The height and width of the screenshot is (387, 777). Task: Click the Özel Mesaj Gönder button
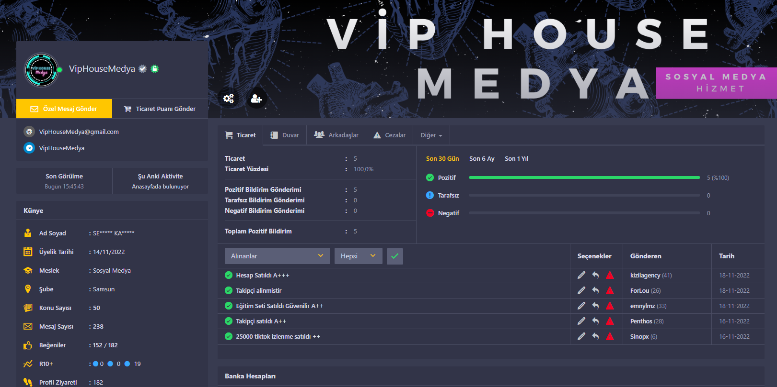coord(64,109)
